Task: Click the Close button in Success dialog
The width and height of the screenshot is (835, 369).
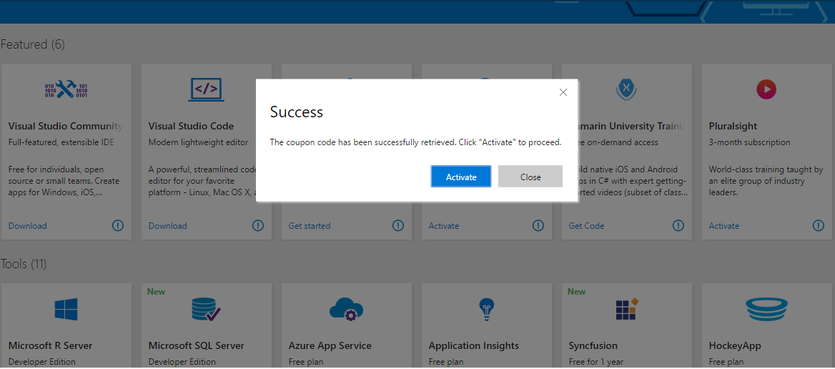Action: (x=530, y=177)
